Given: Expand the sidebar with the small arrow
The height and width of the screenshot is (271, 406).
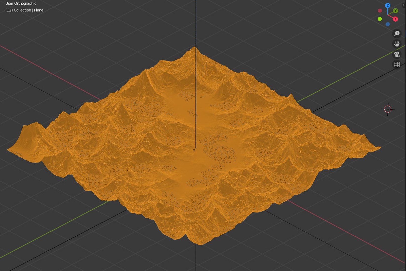Looking at the screenshot, I should coord(404,5).
